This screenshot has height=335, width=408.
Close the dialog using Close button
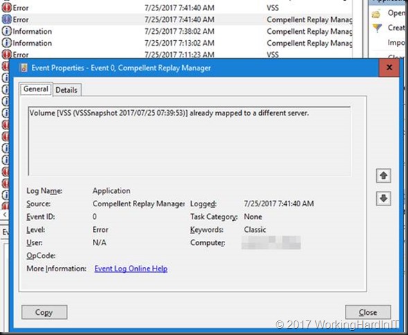(368, 312)
